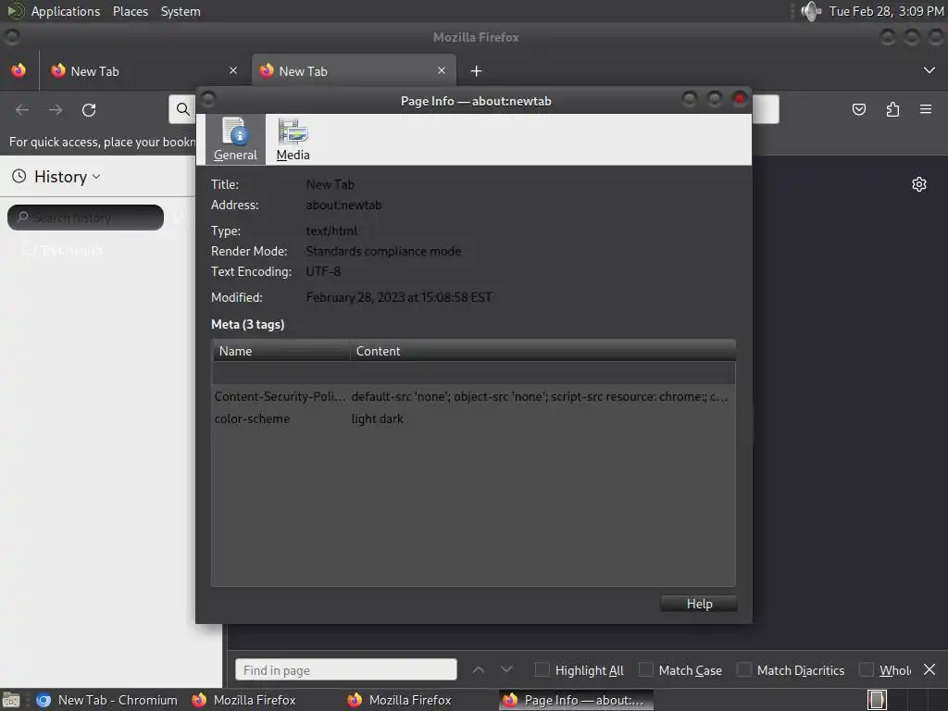Reload the current Firefox page
The image size is (948, 711).
89,109
